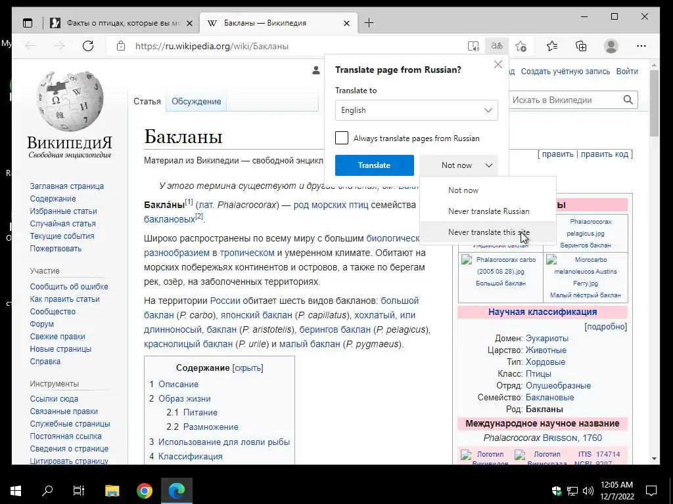Viewport: 673px width, 504px height.
Task: Open the volume speaker tray icon
Action: click(588, 491)
